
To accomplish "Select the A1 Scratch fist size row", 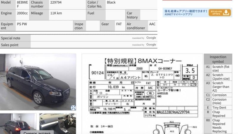I will pos(218,69).
